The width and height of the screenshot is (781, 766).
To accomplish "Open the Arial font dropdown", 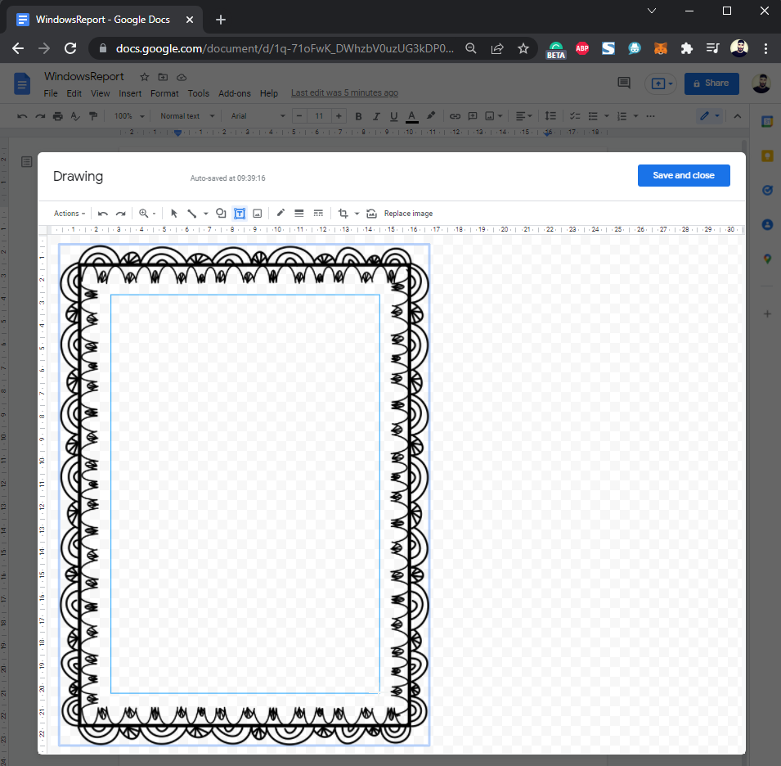I will (x=258, y=116).
